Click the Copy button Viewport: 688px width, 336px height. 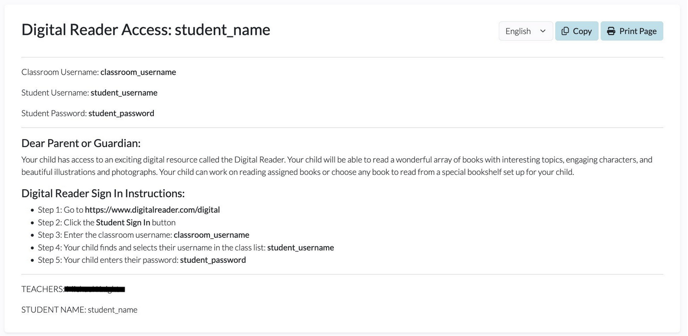coord(577,31)
